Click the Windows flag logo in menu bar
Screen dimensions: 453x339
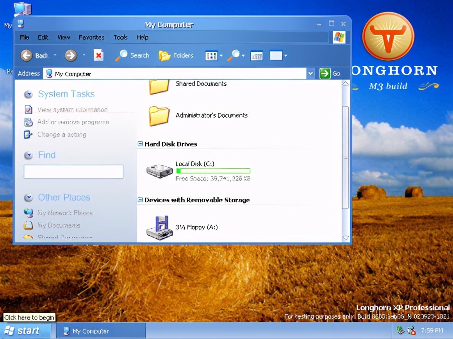[339, 37]
